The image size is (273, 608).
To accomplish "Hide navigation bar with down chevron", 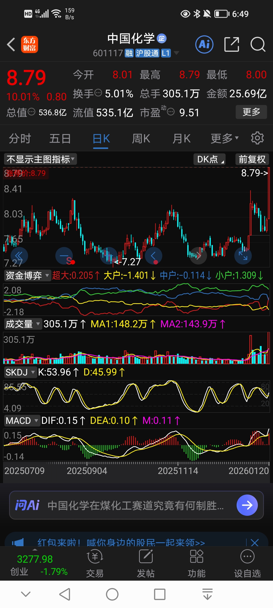I will 26,594.
